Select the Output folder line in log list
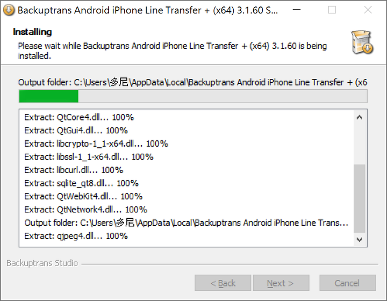Image resolution: width=387 pixels, height=301 pixels. 186,223
